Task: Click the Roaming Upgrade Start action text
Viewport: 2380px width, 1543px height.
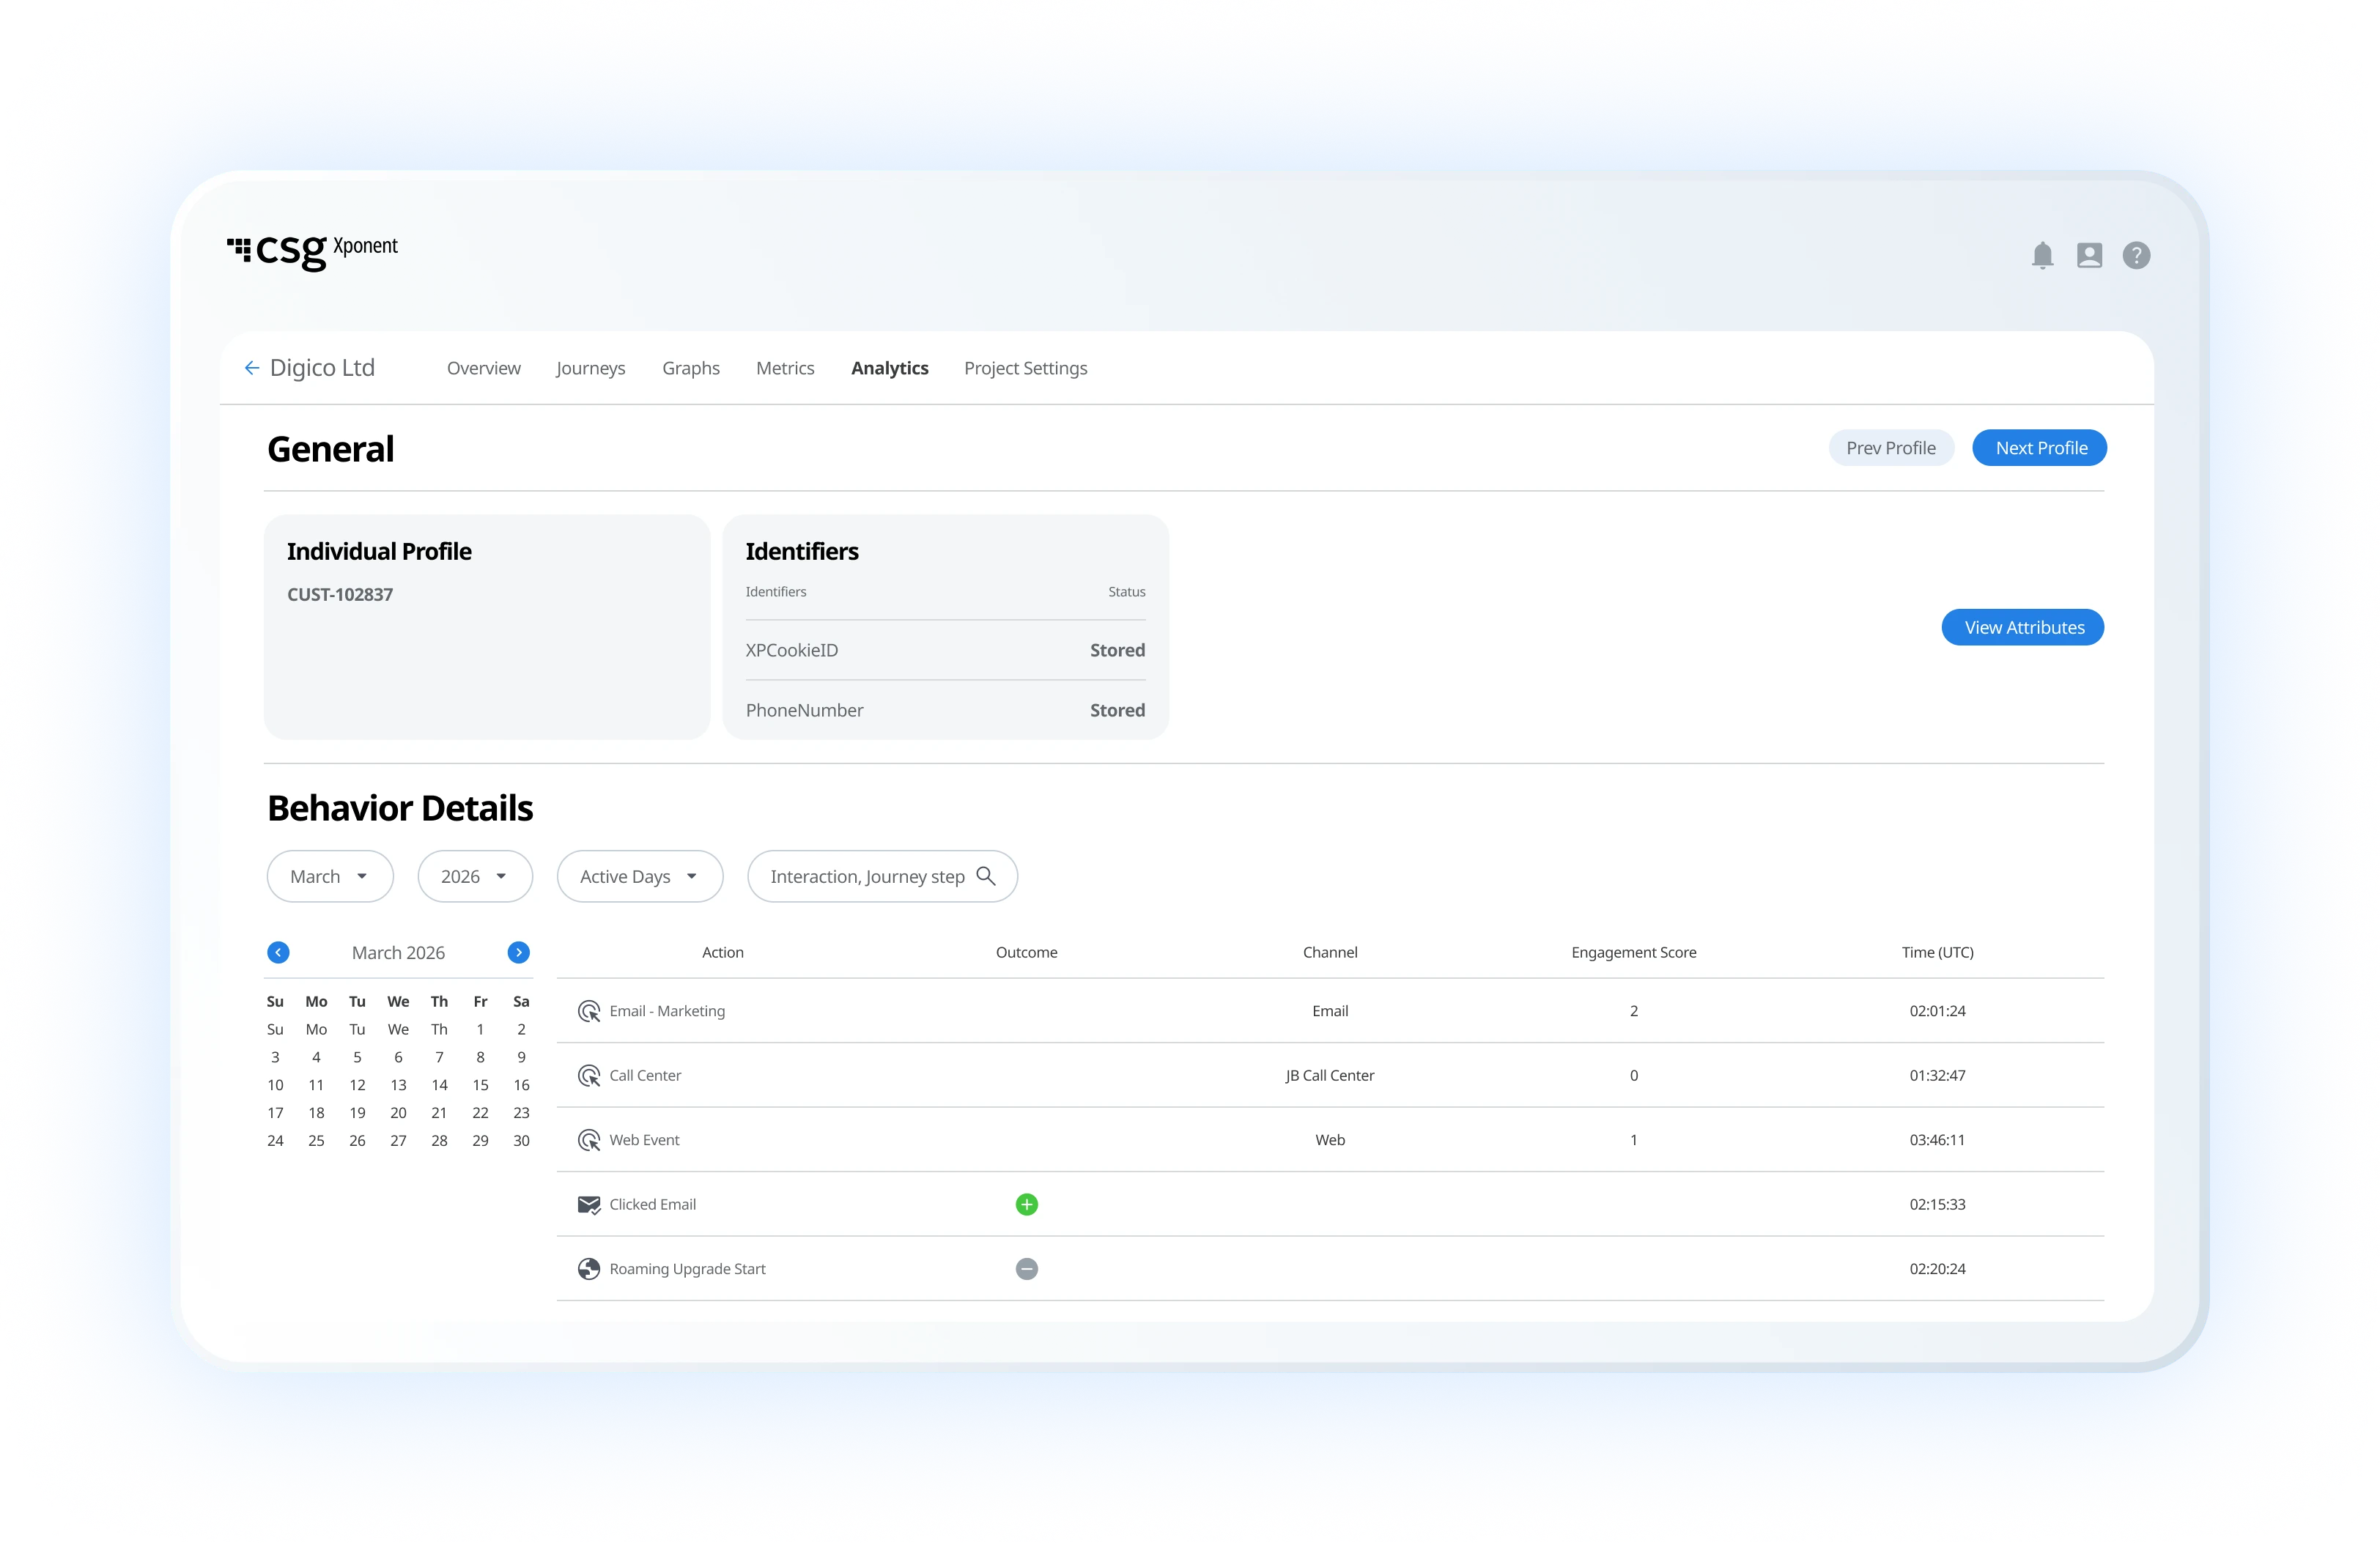Action: pyautogui.click(x=687, y=1269)
